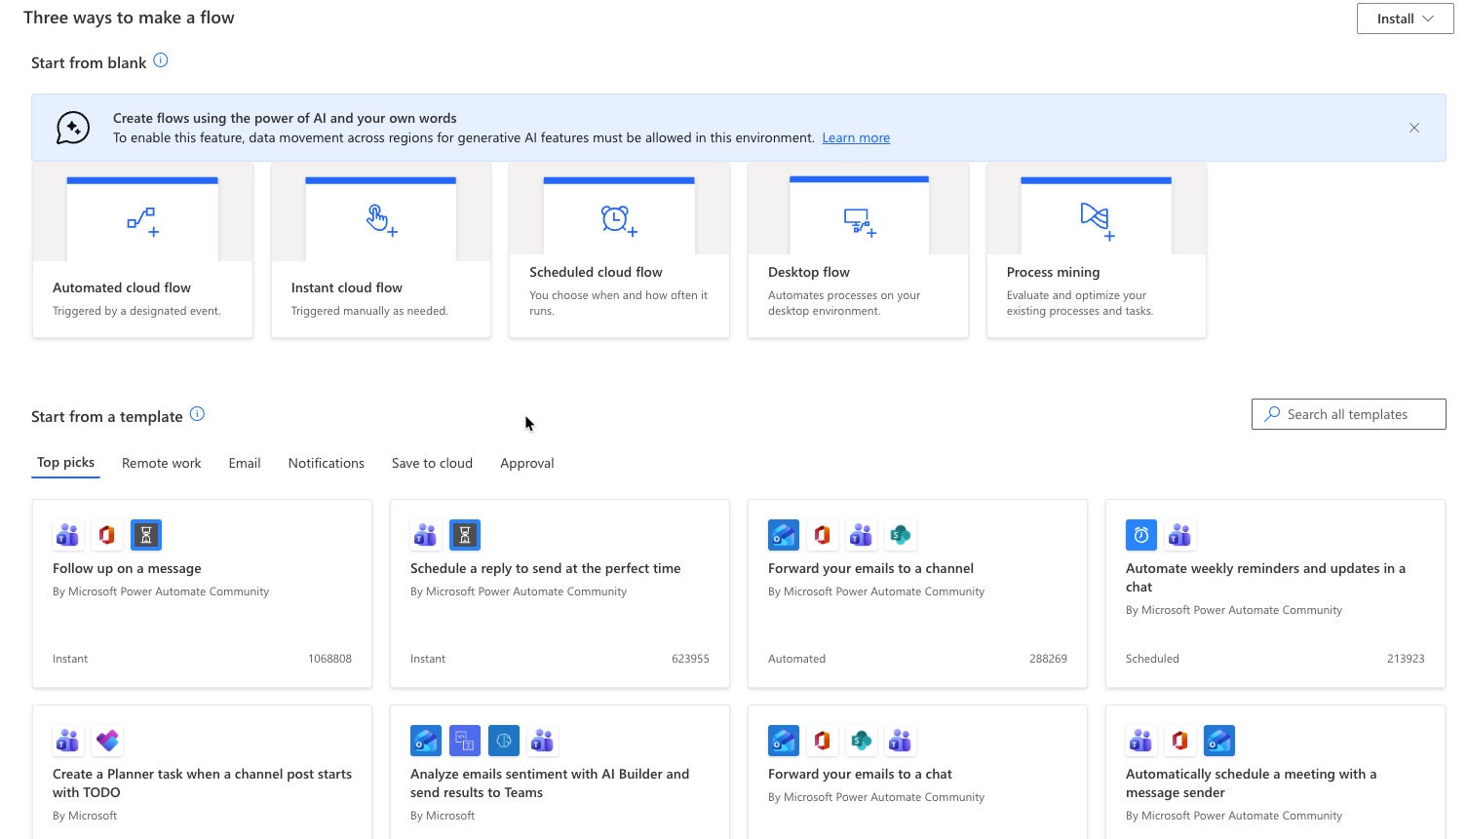1467x839 pixels.
Task: Open Automatically schedule a meeting template
Action: [1251, 782]
